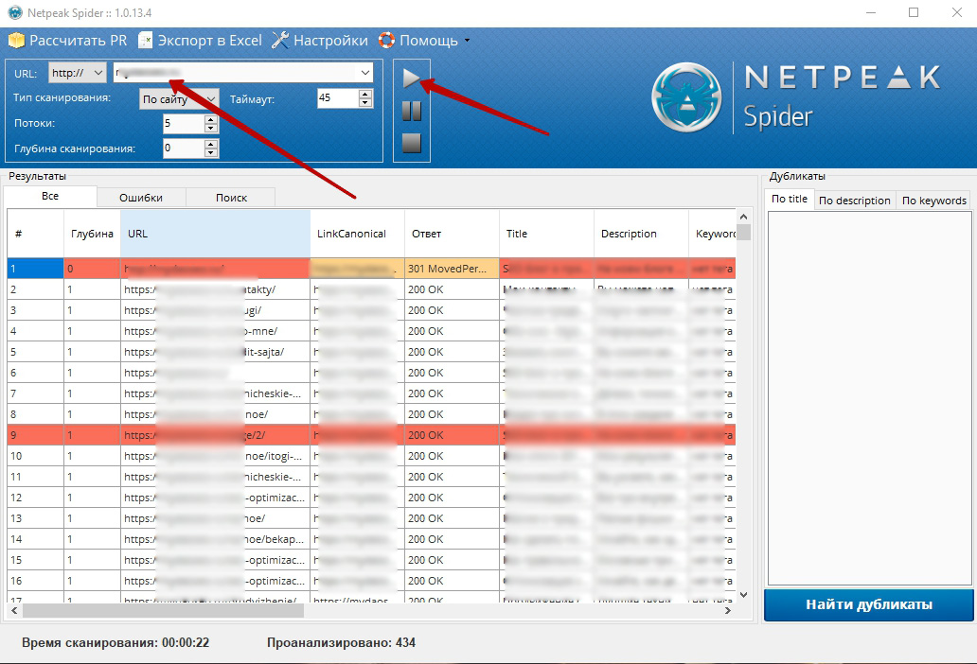The image size is (977, 664).
Task: Open Настройки from the toolbar
Action: point(320,41)
